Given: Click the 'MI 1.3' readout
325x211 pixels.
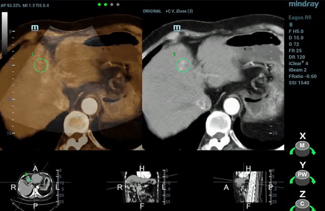Looking at the screenshot, I should (28, 5).
